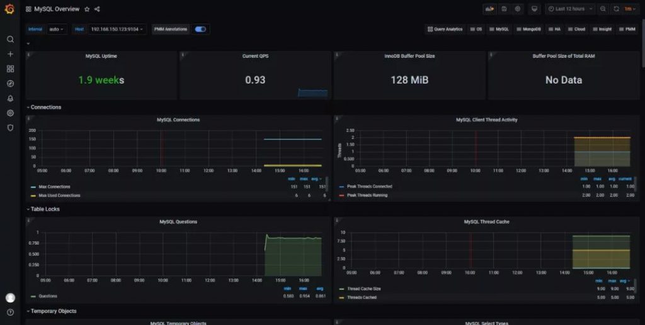Open the PMM dashboards menu
Screen dimensions: 645x325
628,29
